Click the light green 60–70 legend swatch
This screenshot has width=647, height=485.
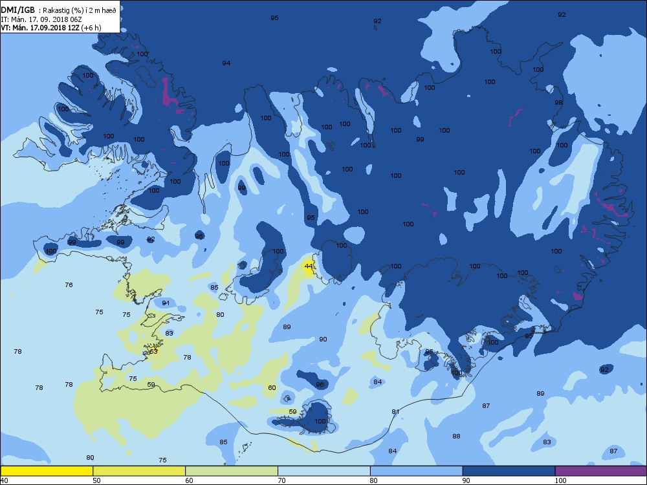click(x=232, y=471)
